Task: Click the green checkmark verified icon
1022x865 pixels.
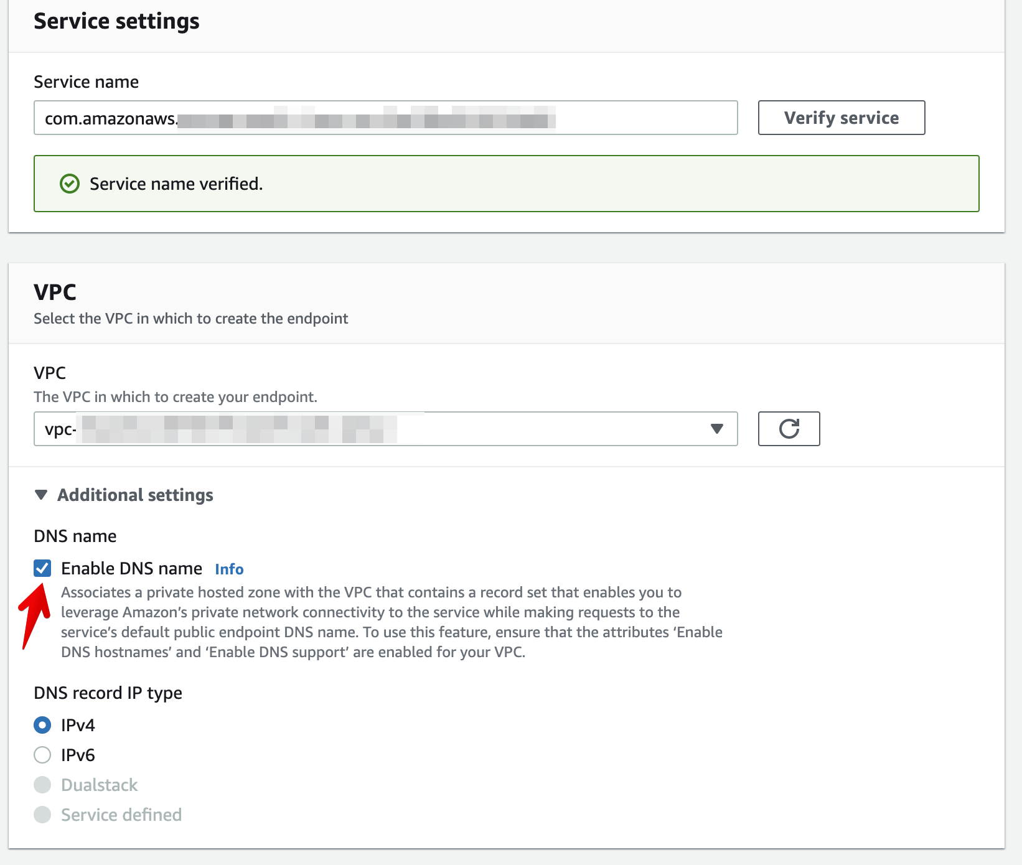Action: coord(70,184)
